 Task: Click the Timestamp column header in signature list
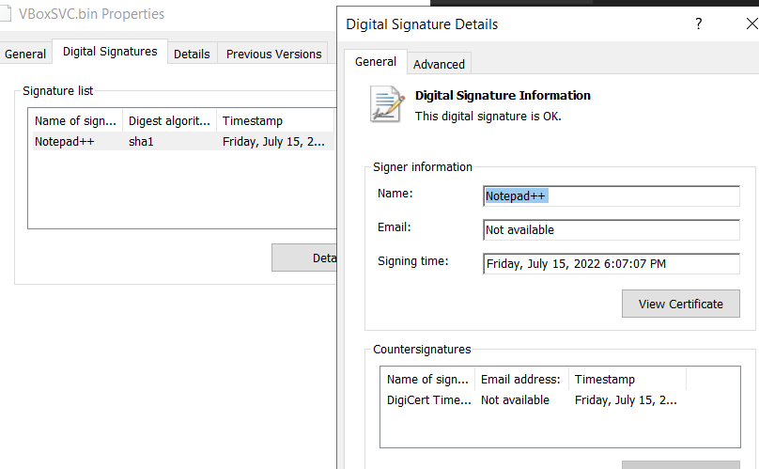coord(272,120)
